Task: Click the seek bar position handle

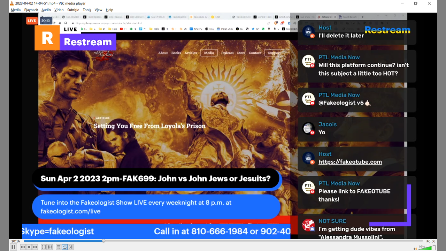Action: (x=103, y=241)
